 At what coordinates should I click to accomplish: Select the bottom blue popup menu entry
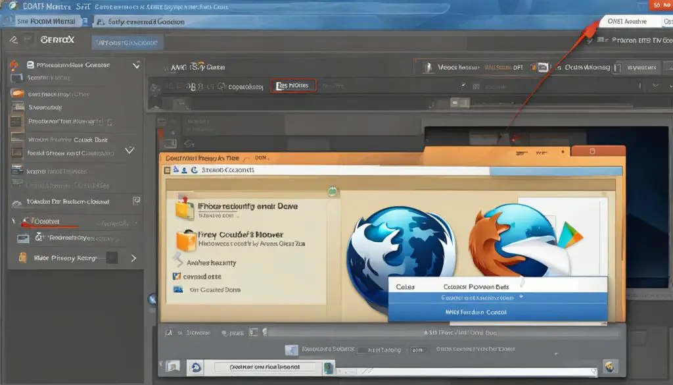[498, 313]
